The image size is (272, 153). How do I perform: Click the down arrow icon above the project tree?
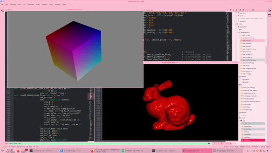[x=250, y=10]
